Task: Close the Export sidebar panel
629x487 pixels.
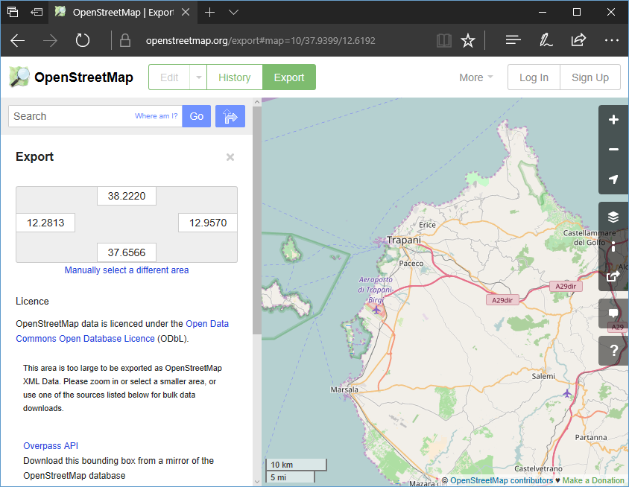Action: coord(230,157)
